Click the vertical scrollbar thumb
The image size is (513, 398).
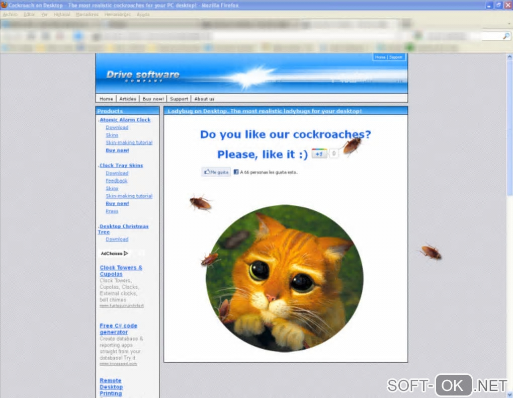[509, 128]
